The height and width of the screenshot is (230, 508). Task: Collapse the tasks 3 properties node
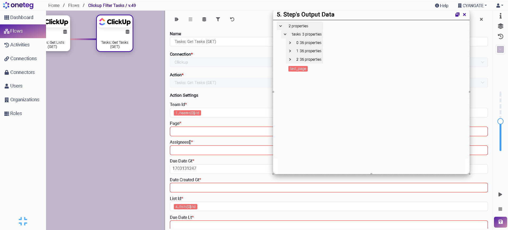[x=285, y=34]
